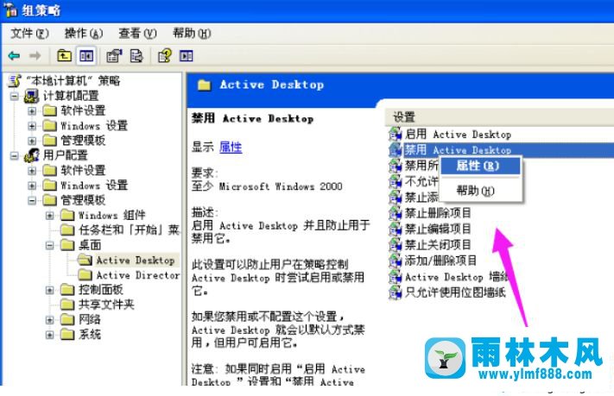Select the 共享文件夹 tree item
Viewport: 614px width, 396px height.
(x=106, y=305)
